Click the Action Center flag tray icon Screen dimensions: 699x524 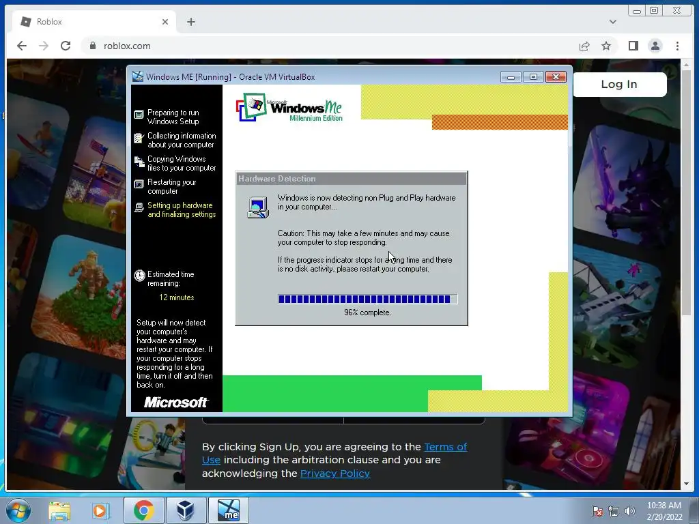(597, 511)
